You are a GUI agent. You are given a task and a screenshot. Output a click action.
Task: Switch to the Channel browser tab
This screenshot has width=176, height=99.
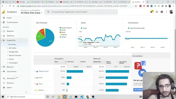point(66,2)
